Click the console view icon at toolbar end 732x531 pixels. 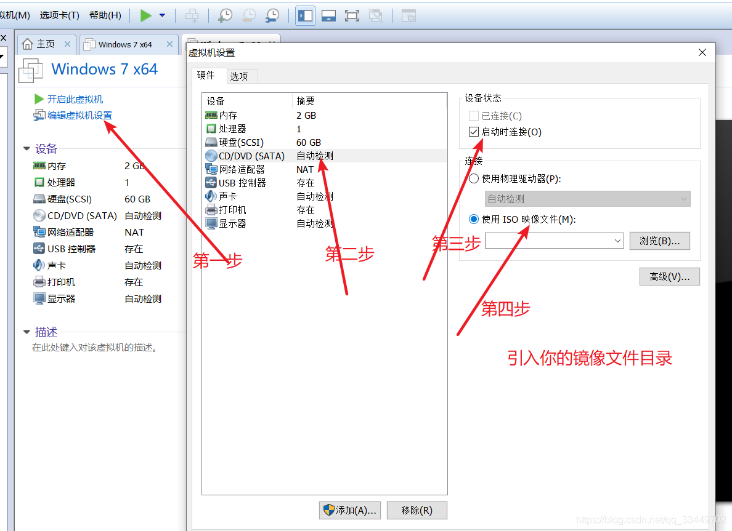pos(409,16)
